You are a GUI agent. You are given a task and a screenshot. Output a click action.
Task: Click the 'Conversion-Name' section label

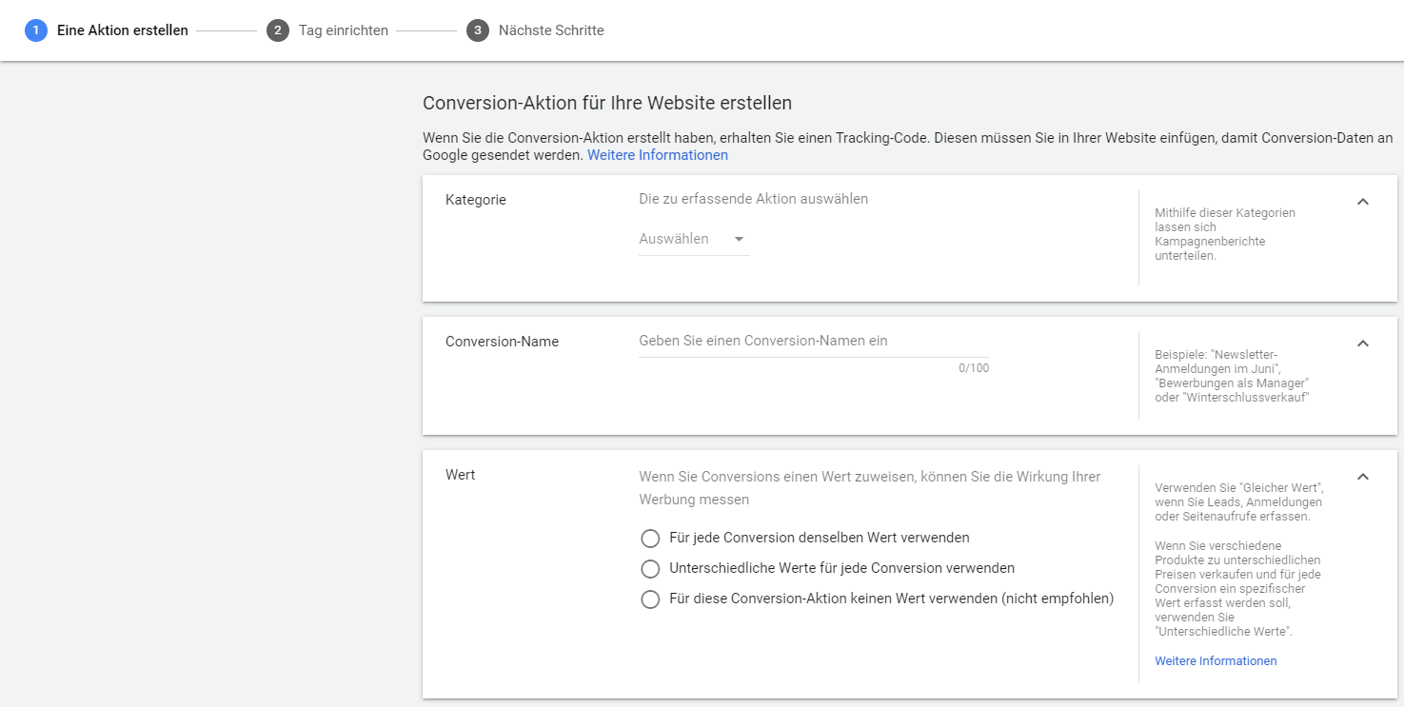click(x=502, y=342)
